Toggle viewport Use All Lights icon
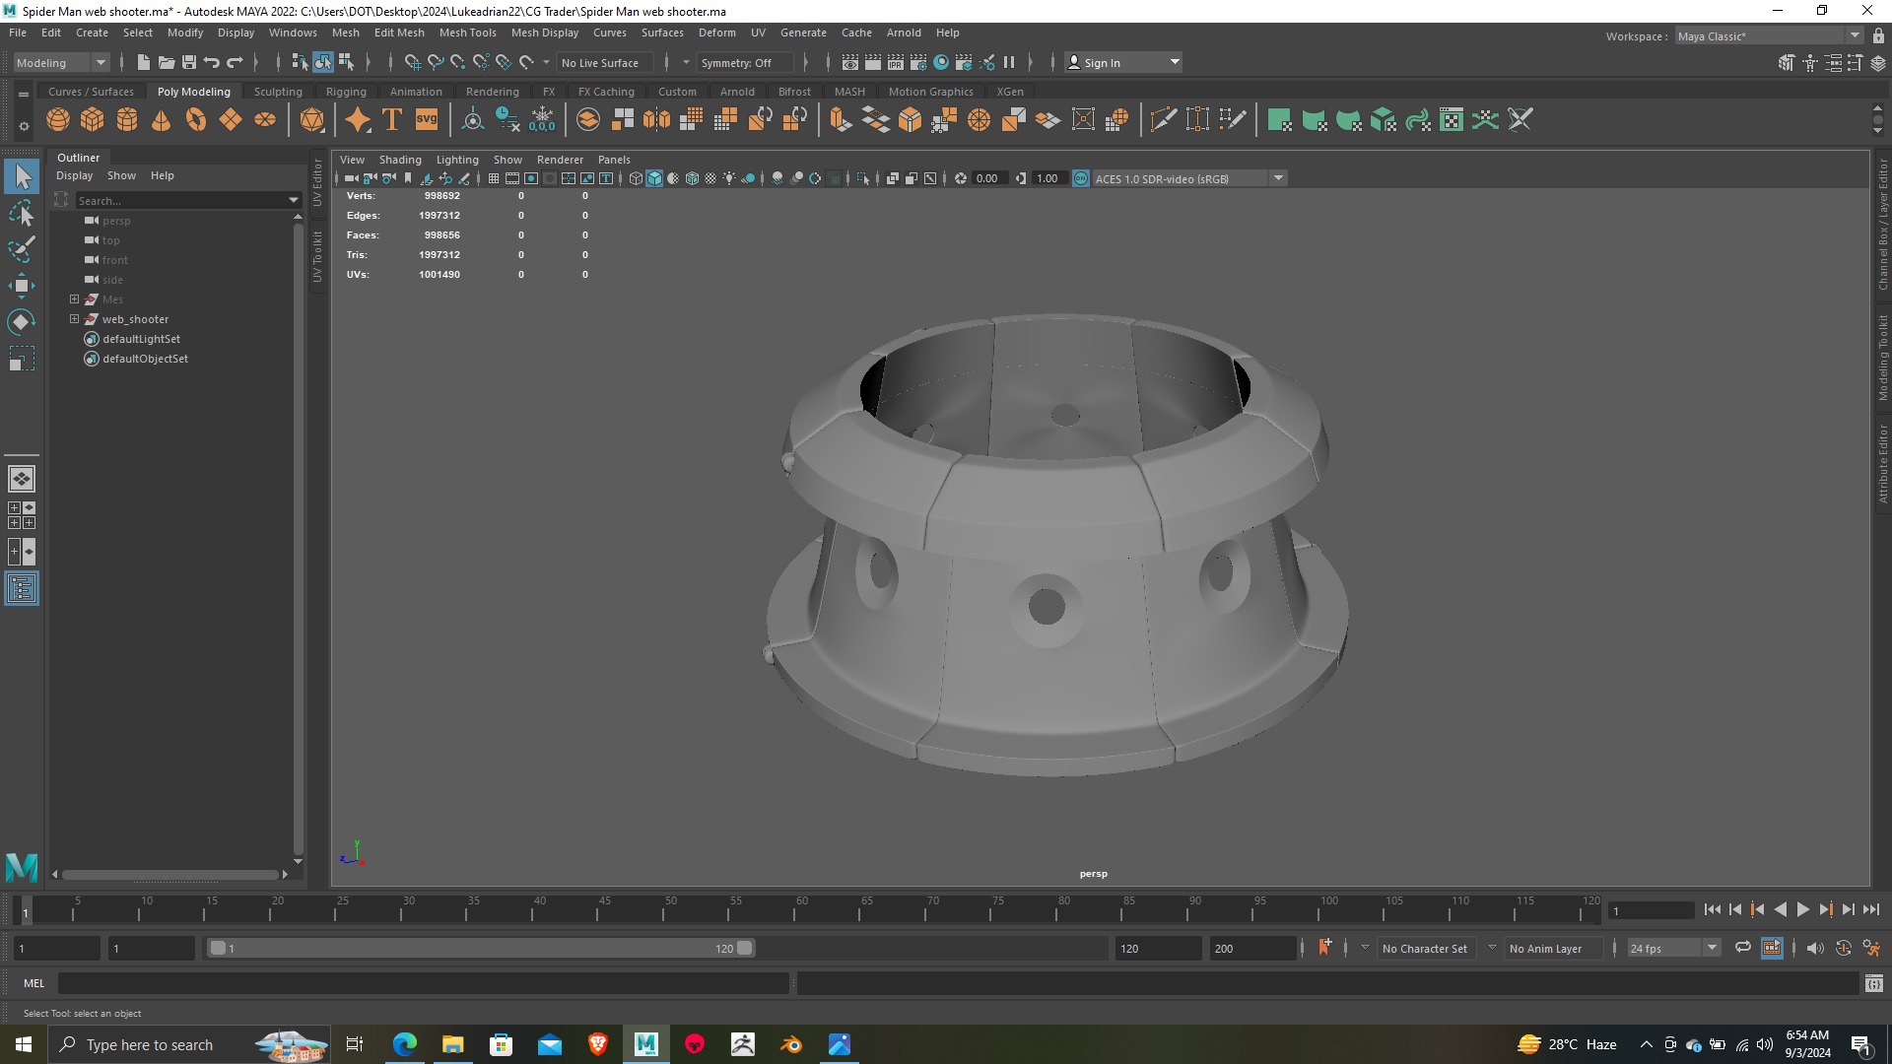1892x1064 pixels. 729,178
